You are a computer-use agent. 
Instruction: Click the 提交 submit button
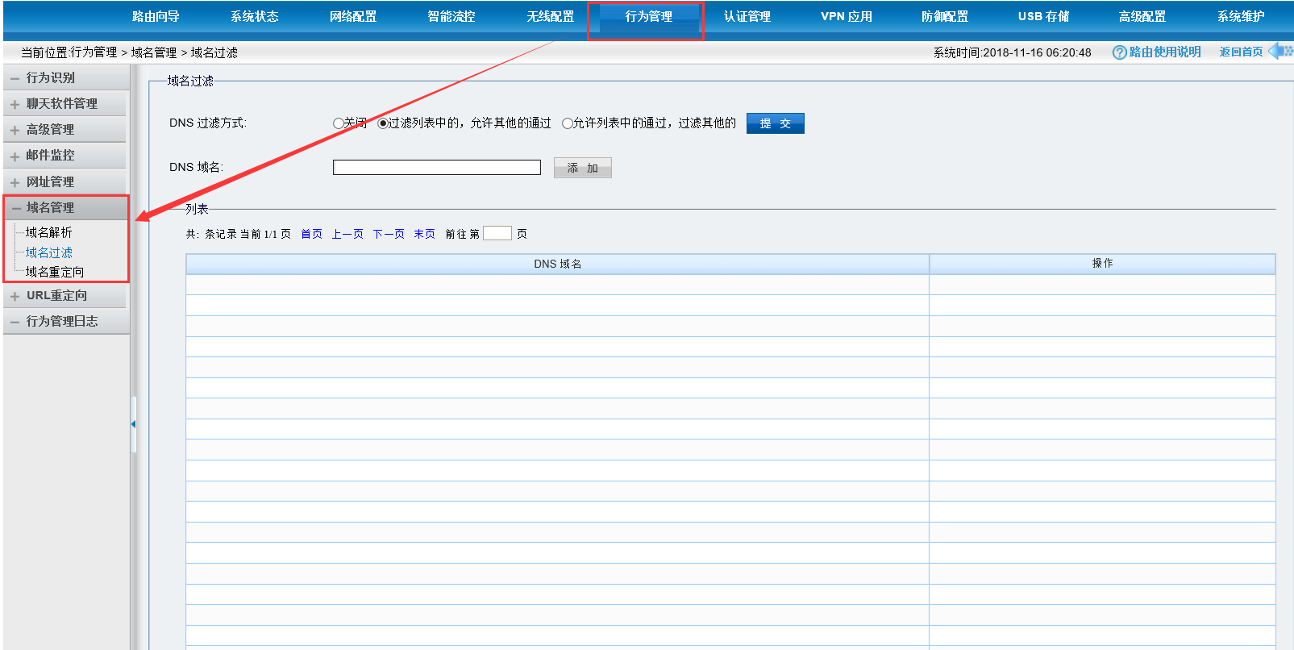click(x=776, y=123)
